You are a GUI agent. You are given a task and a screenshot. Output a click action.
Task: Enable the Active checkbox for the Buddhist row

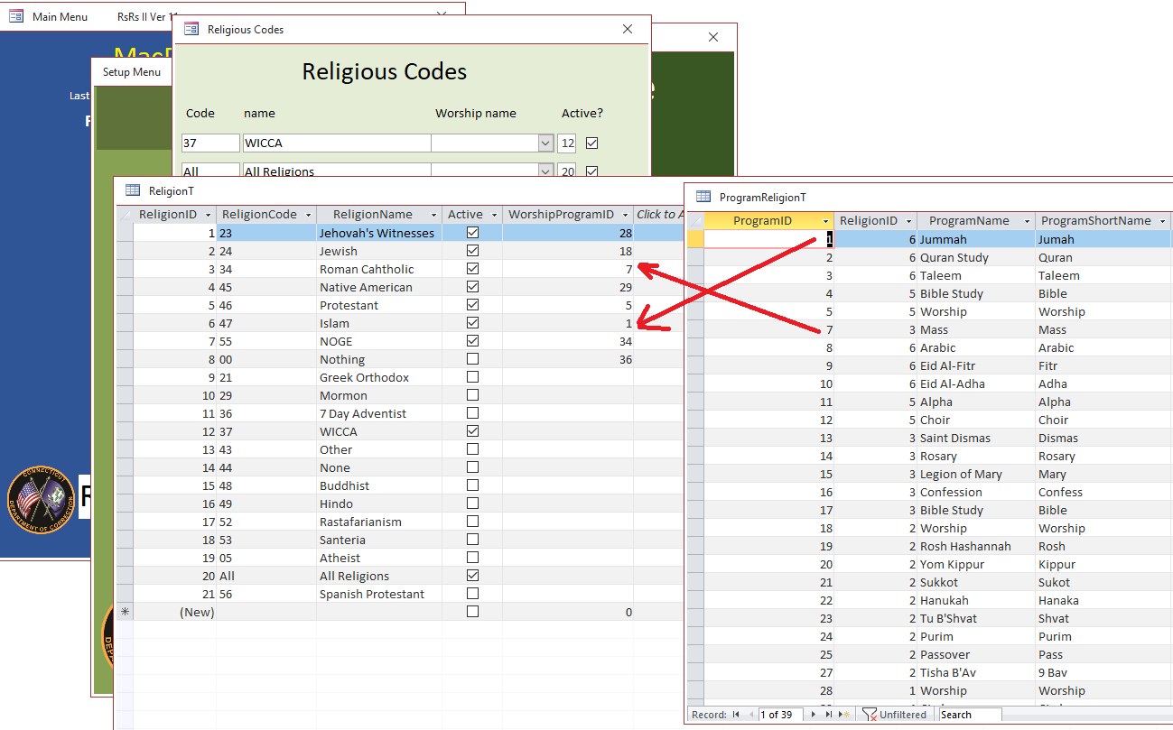(472, 485)
